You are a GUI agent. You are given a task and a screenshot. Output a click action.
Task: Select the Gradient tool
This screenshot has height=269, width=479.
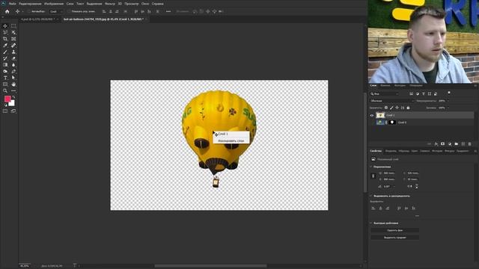(x=5, y=65)
